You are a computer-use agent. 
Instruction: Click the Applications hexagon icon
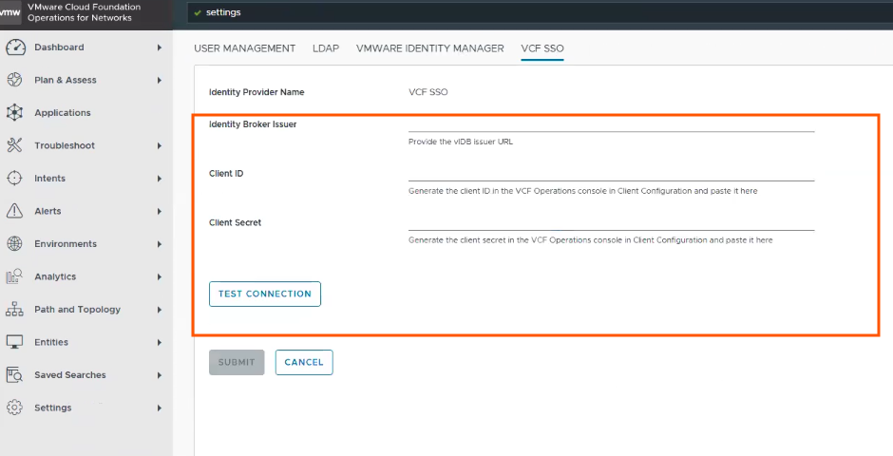point(14,113)
